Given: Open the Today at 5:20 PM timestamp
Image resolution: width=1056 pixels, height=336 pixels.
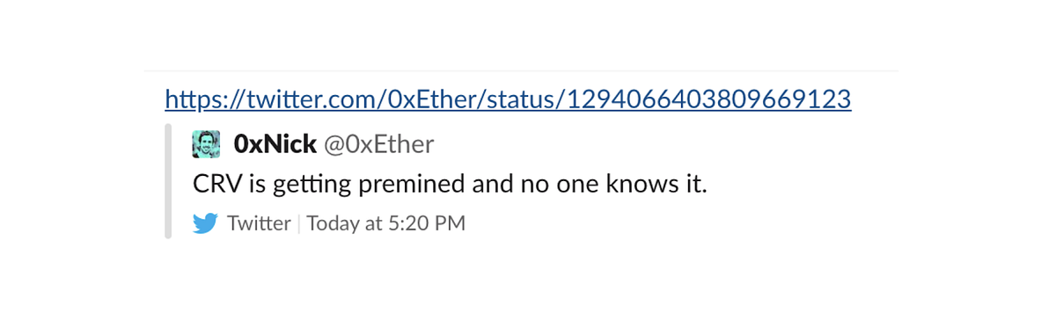Looking at the screenshot, I should [385, 223].
